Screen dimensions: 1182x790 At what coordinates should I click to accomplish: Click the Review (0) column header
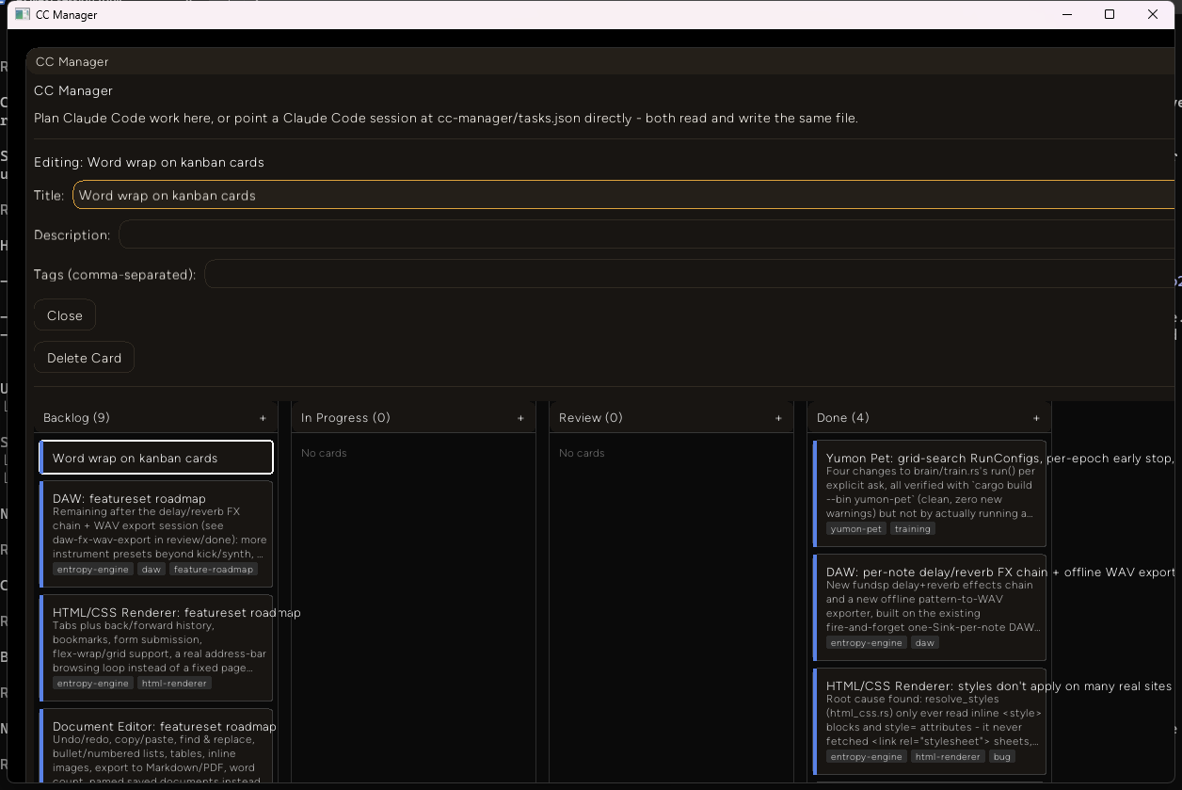(591, 418)
